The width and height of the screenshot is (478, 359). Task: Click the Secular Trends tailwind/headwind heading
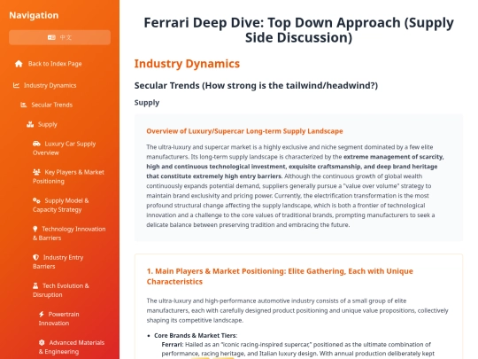[256, 85]
